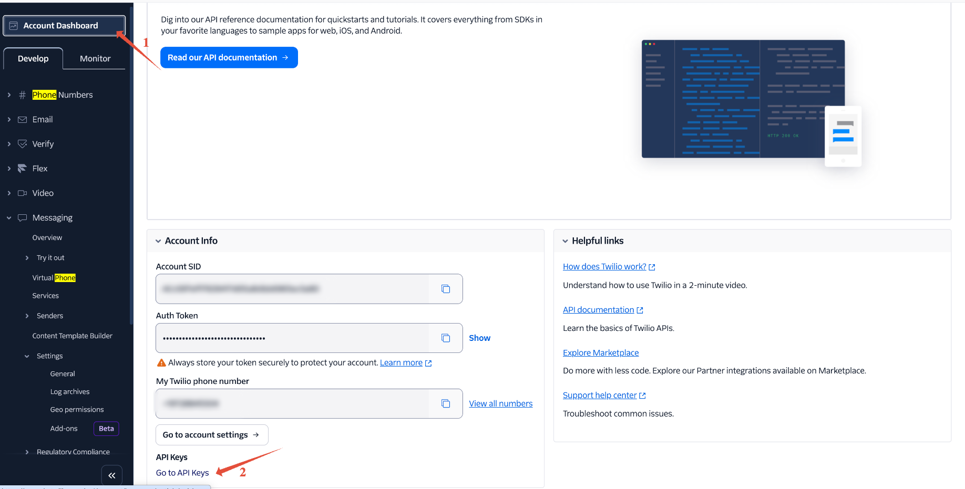Viewport: 965px width, 489px height.
Task: Copy the Auth Token
Action: click(446, 338)
